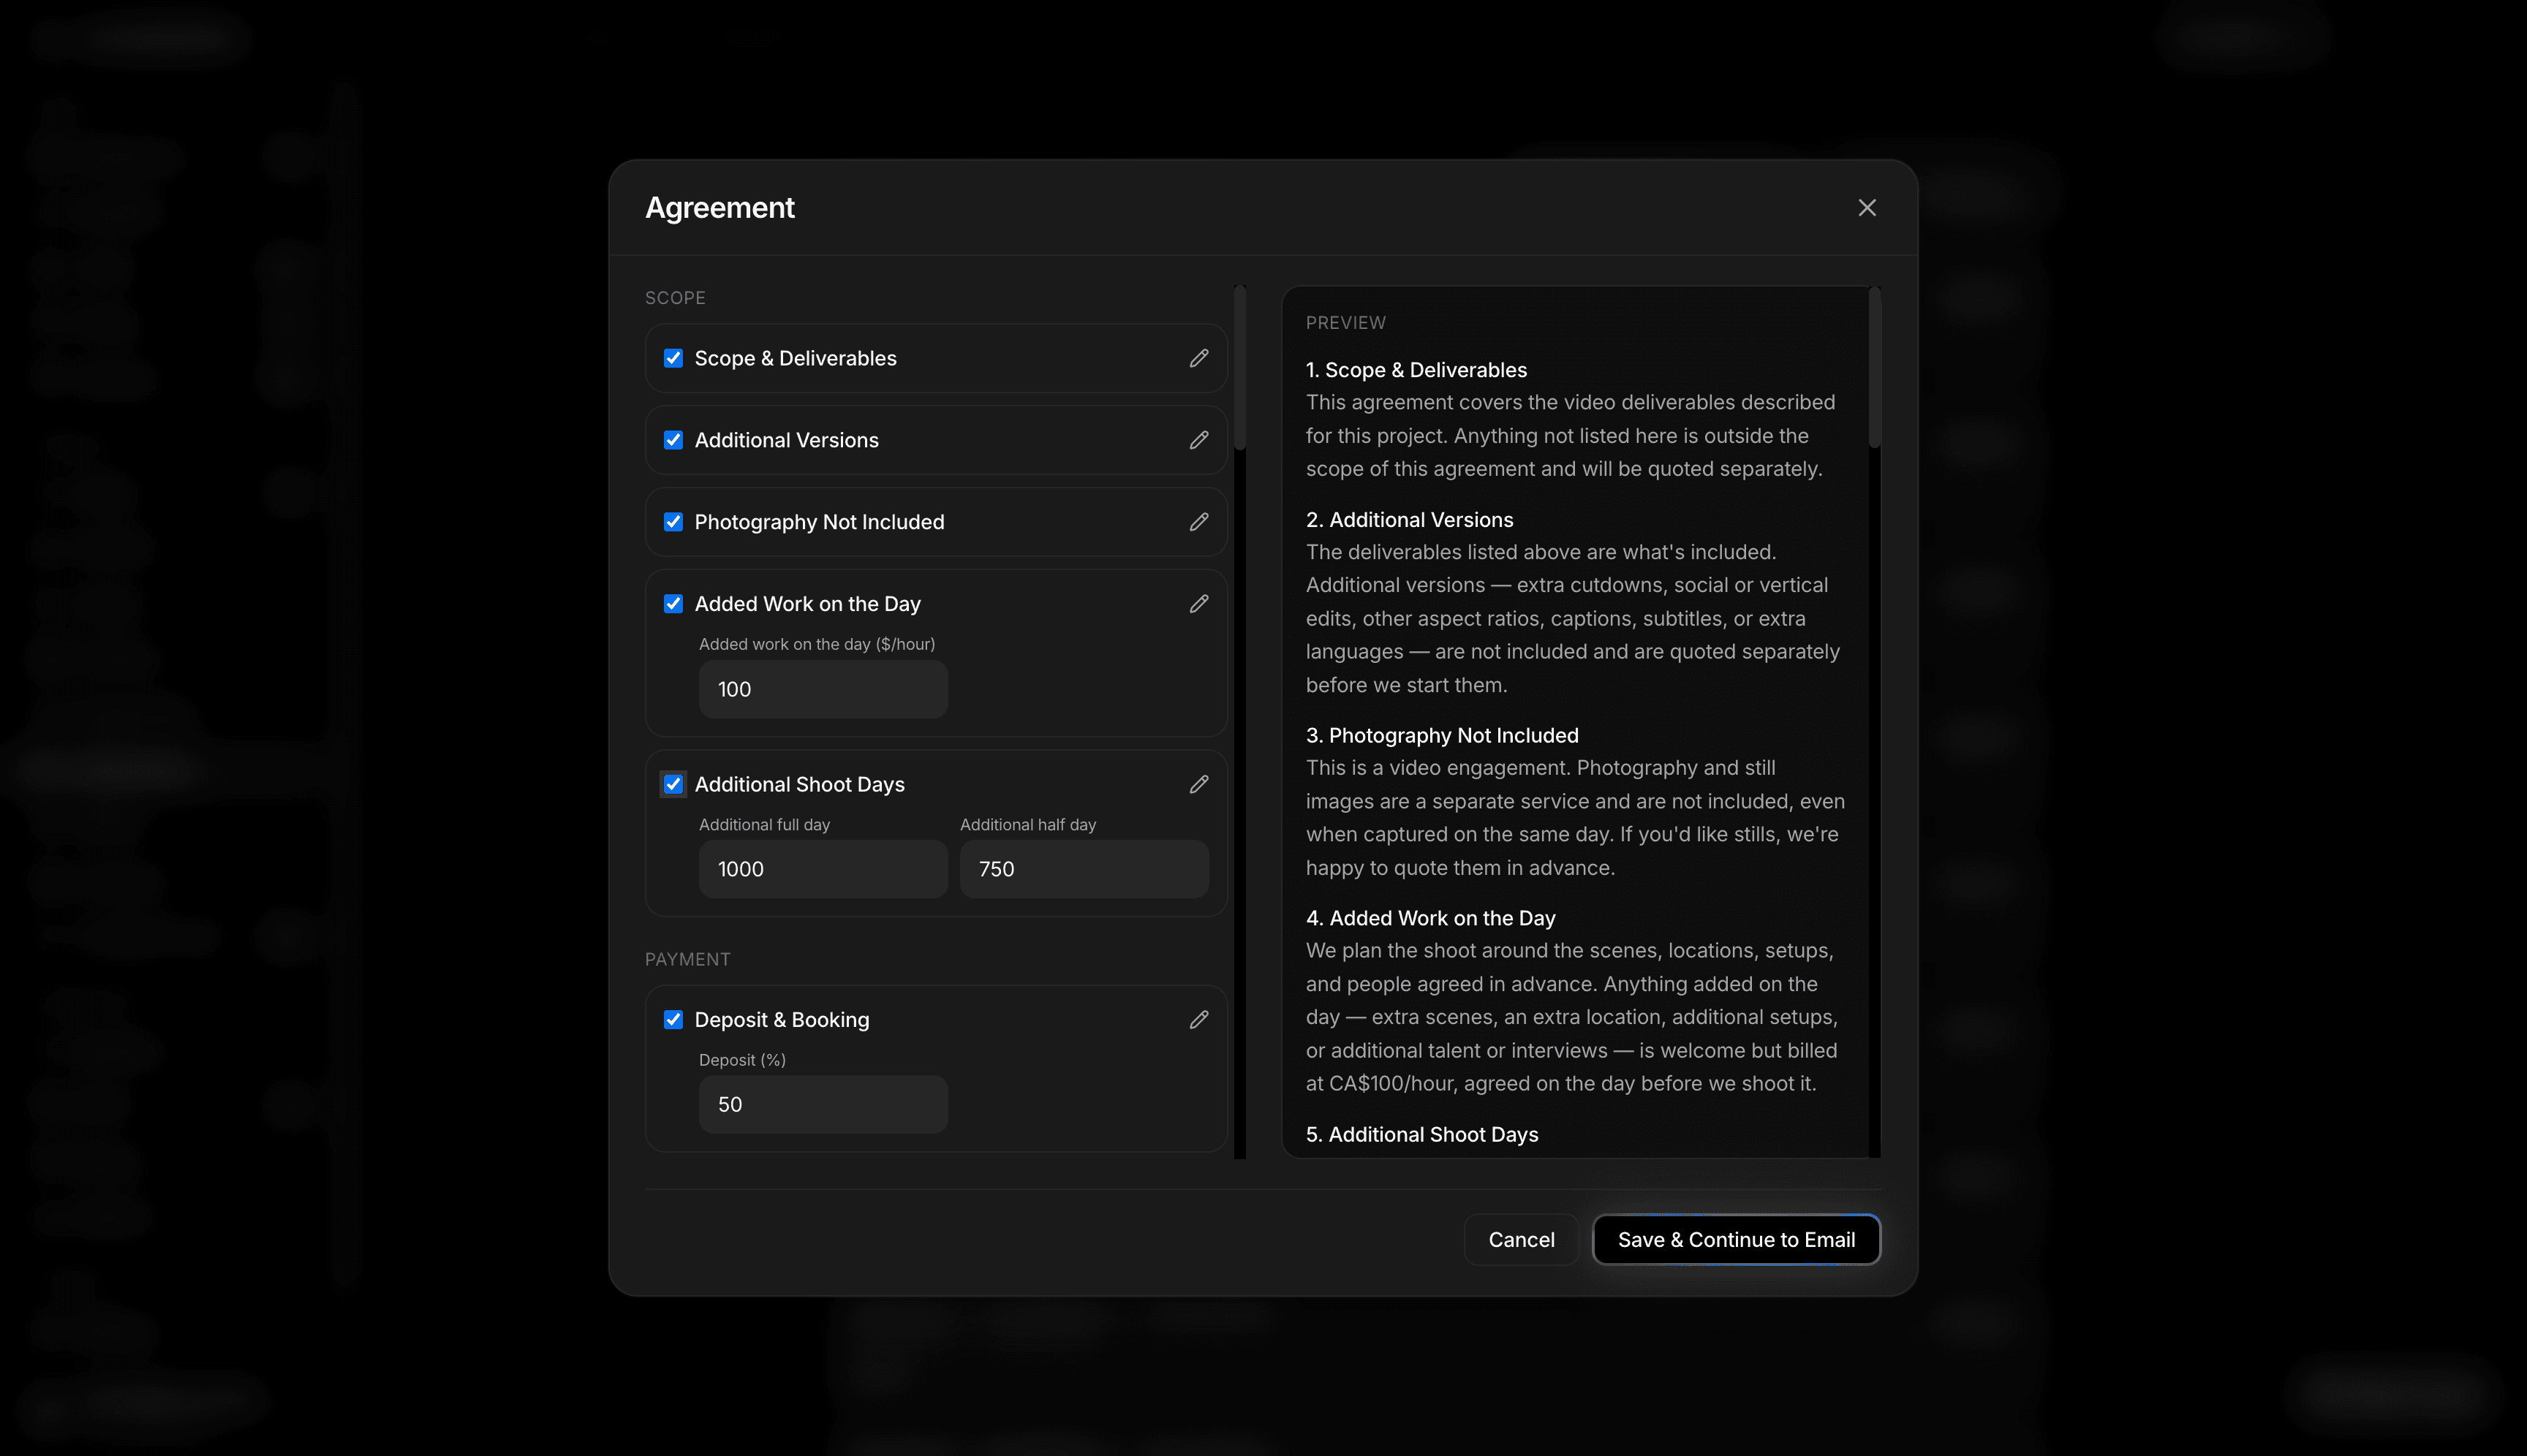
Task: Cancel the agreement dialog
Action: tap(1521, 1239)
